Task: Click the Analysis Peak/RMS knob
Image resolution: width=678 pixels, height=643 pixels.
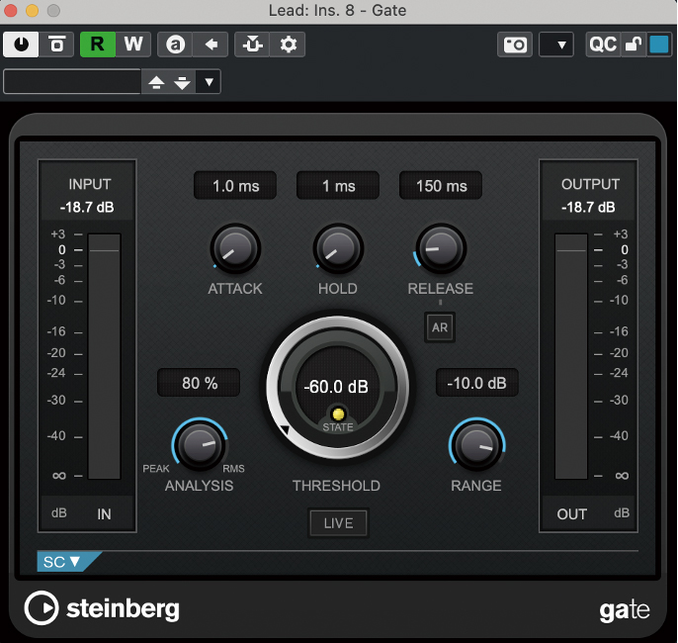Action: [x=200, y=444]
